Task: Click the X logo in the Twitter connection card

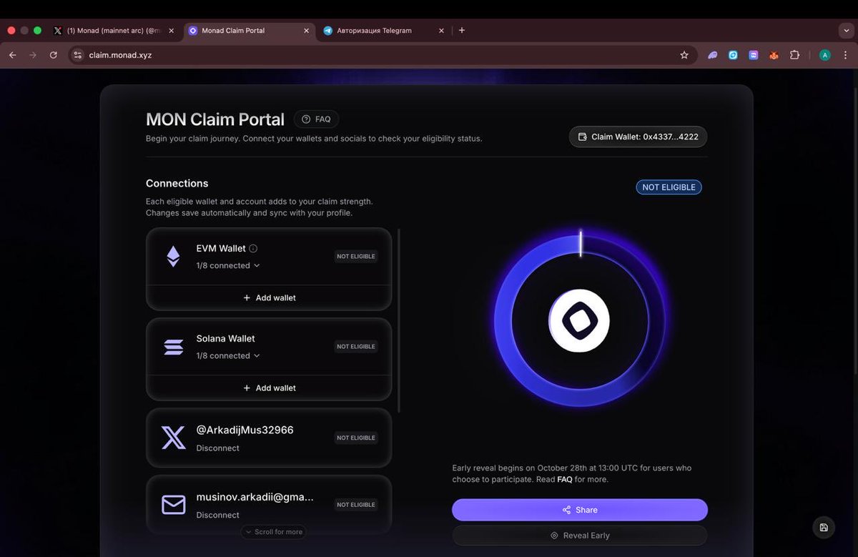Action: [174, 438]
